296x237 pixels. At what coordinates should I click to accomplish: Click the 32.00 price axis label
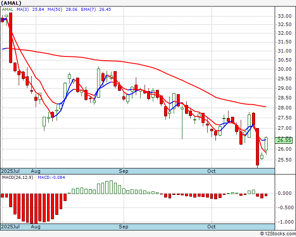[x=285, y=33]
